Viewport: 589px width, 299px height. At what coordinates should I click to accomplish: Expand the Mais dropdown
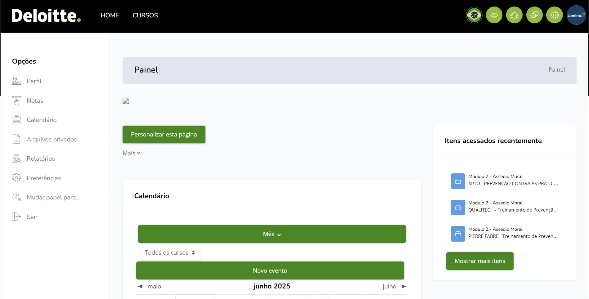(131, 153)
